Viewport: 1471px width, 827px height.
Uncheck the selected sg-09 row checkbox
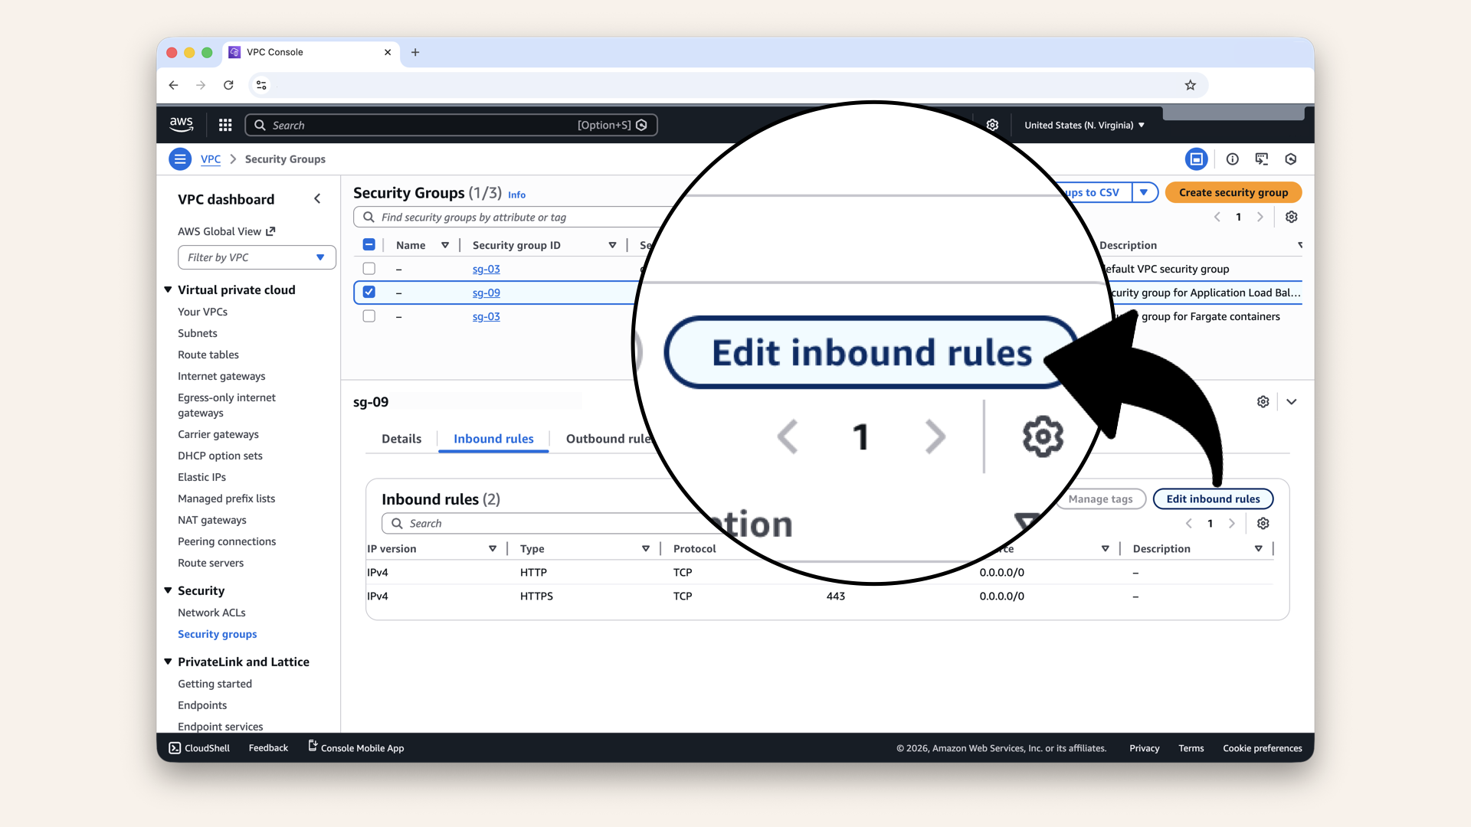click(x=369, y=293)
